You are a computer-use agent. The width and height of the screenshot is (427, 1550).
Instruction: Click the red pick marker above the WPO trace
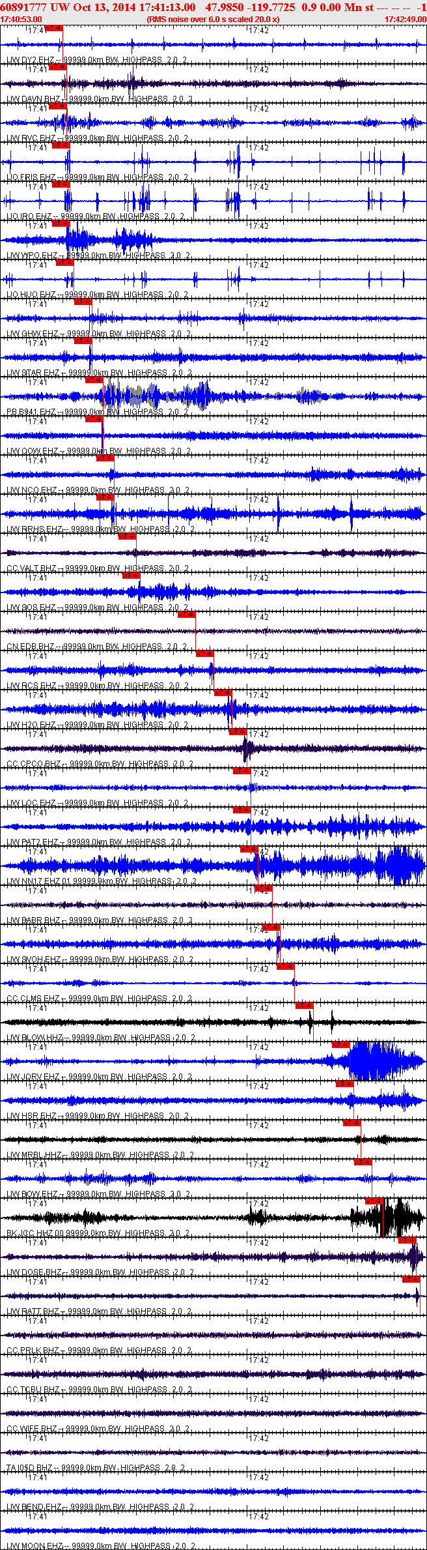61,224
